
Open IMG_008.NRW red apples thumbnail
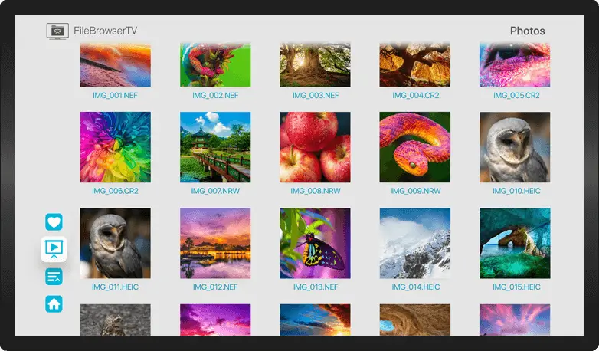click(315, 147)
